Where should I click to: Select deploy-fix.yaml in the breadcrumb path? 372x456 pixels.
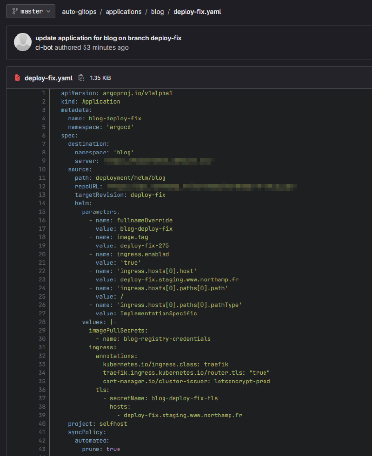click(198, 12)
